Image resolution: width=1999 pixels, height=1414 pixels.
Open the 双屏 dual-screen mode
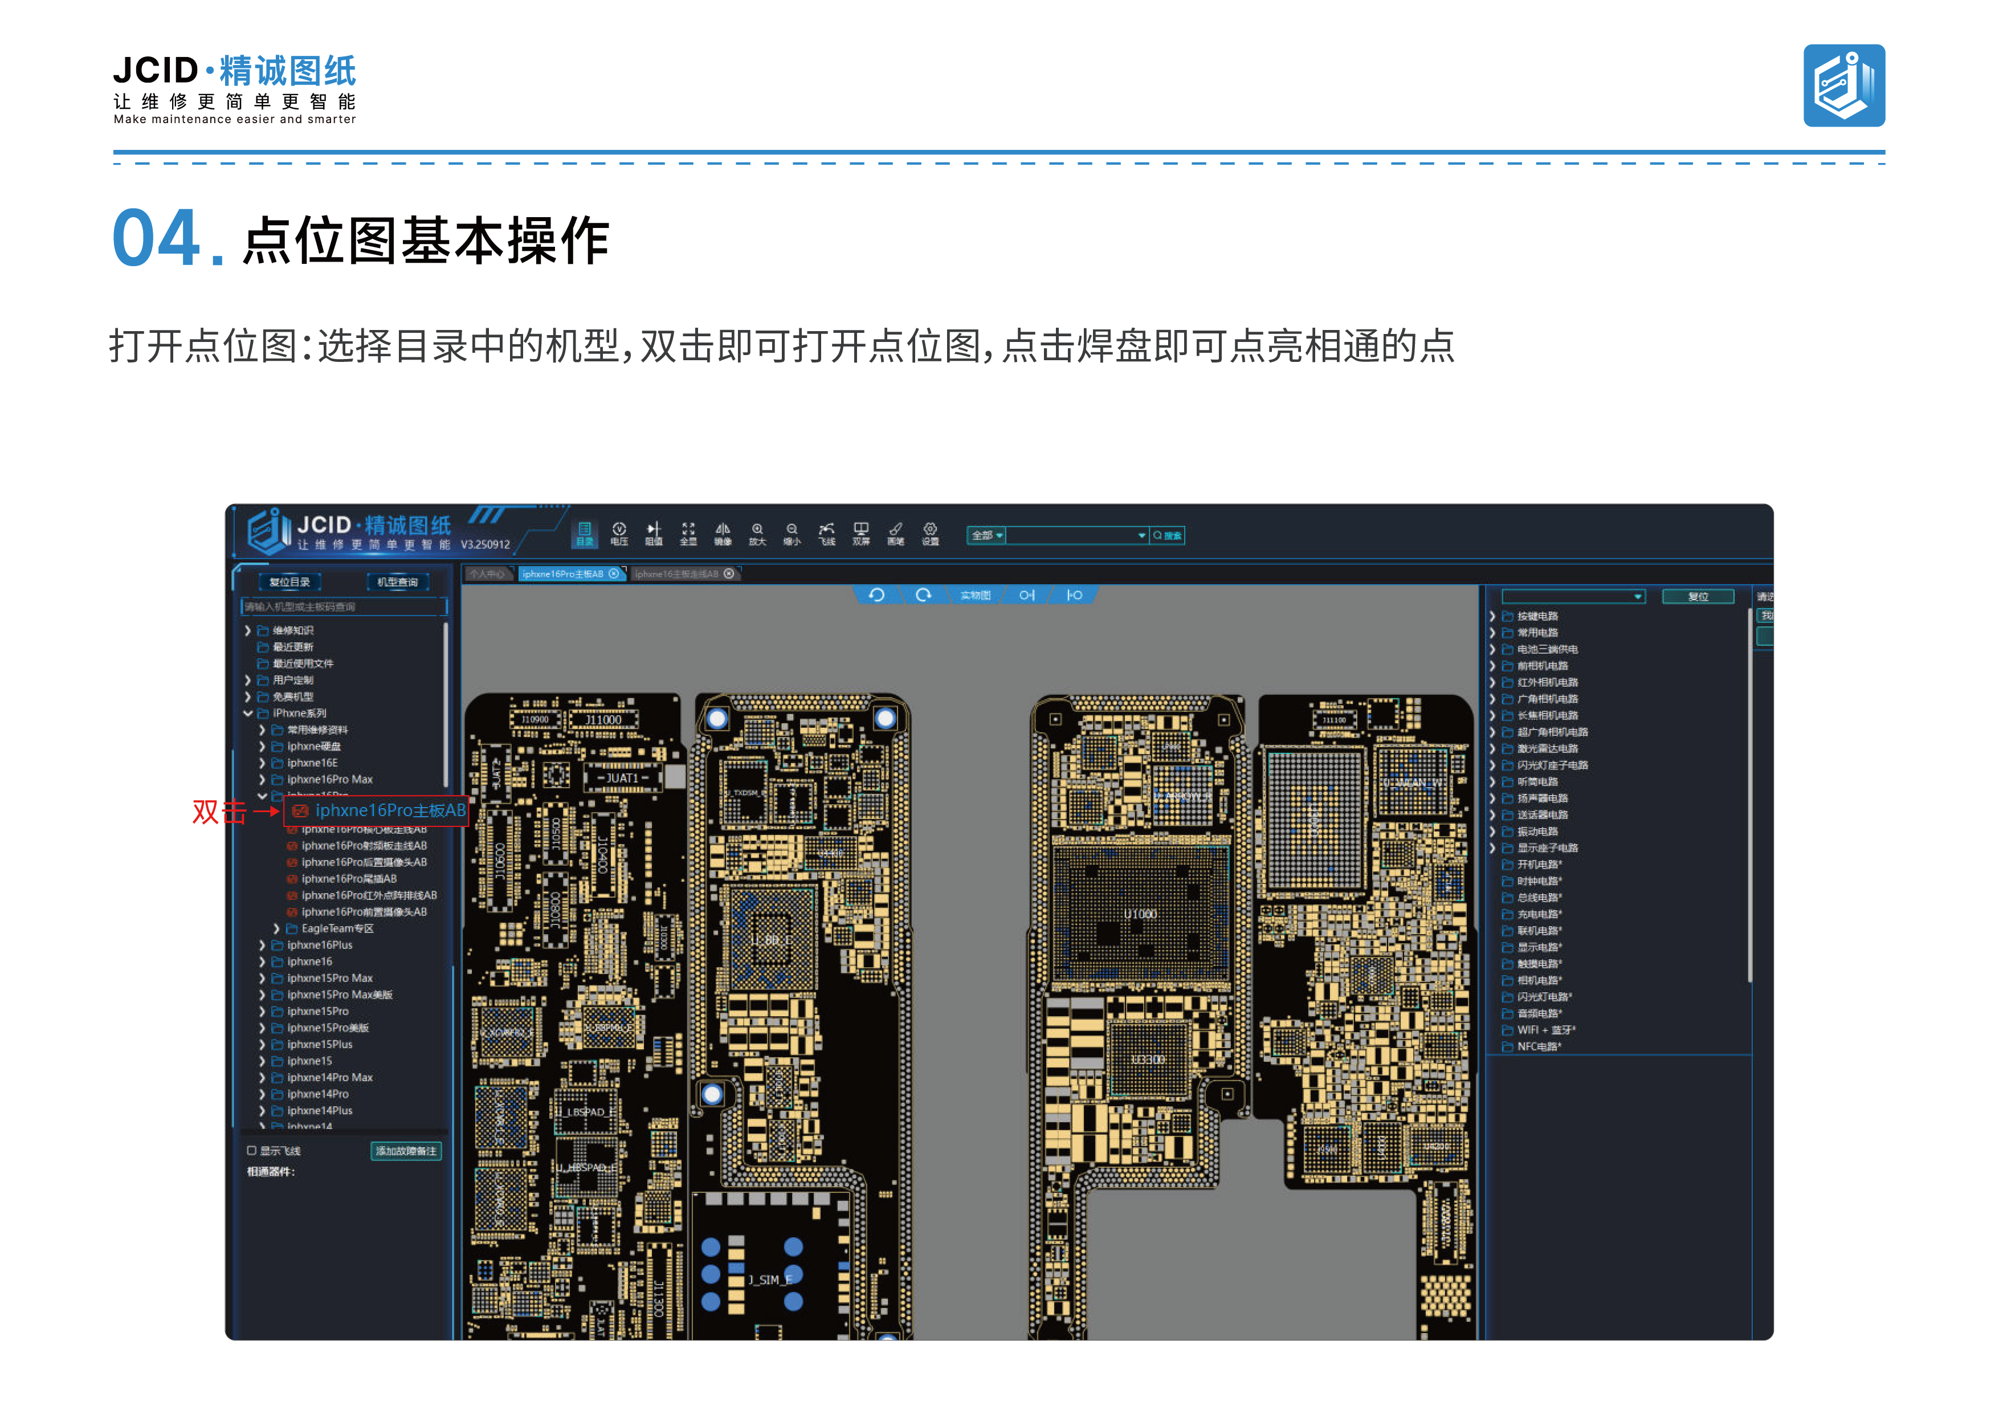pos(861,533)
